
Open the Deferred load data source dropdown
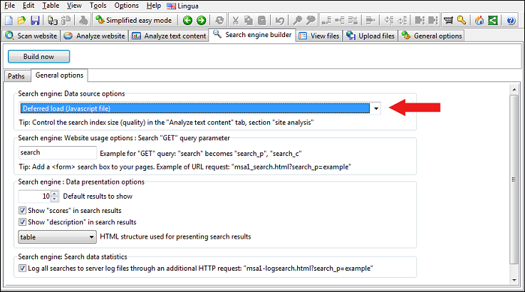pos(376,108)
